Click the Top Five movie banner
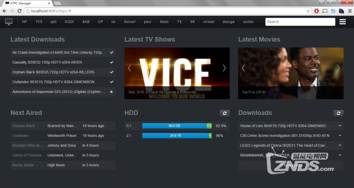This screenshot has width=354, height=188. (291, 73)
